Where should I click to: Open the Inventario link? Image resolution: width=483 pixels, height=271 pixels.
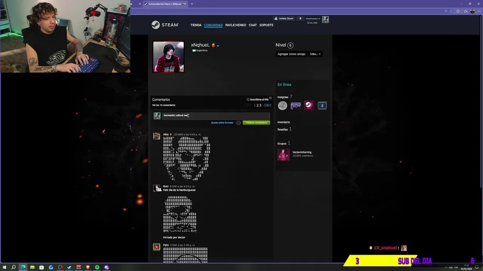click(284, 122)
